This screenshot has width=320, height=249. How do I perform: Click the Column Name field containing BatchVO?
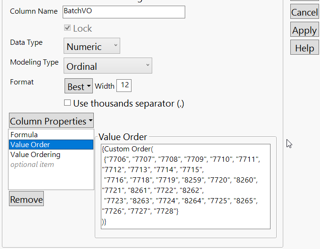point(123,12)
